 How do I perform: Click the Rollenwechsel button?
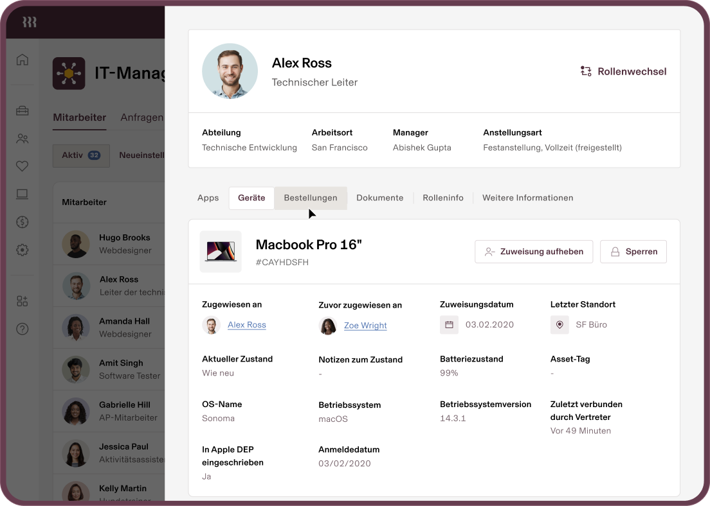(x=623, y=71)
